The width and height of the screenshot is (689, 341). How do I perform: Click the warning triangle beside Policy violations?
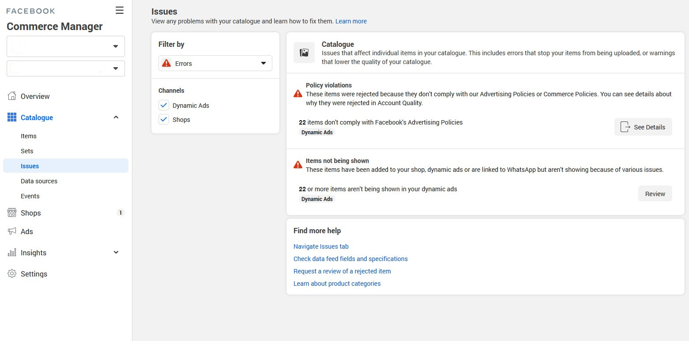pos(298,94)
